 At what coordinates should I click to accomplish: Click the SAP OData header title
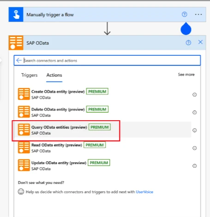[37, 43]
